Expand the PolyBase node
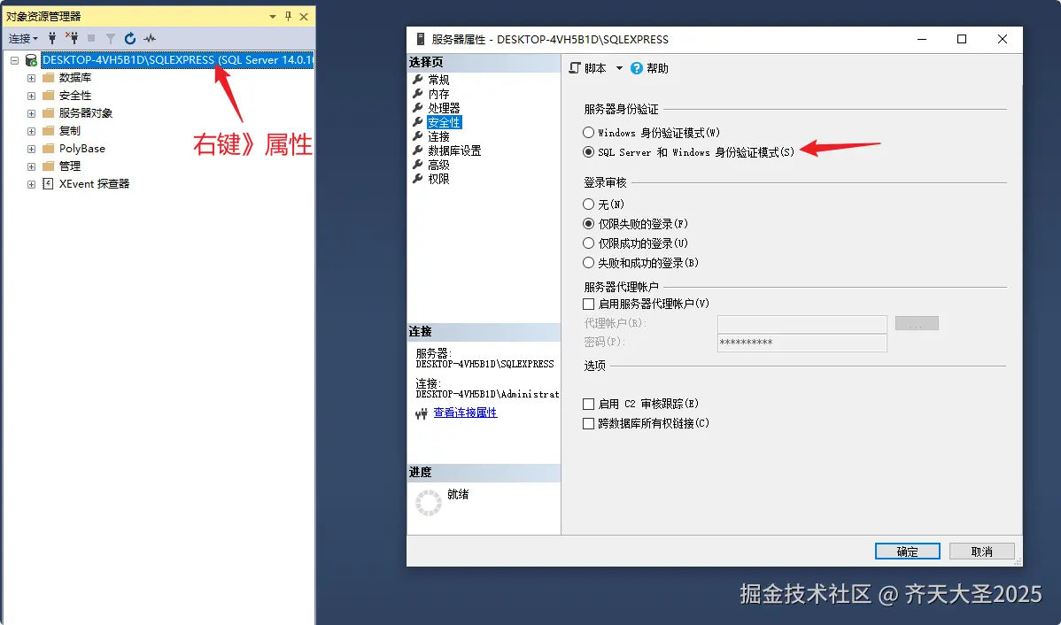Screen dimensions: 1061x625 (x=31, y=148)
